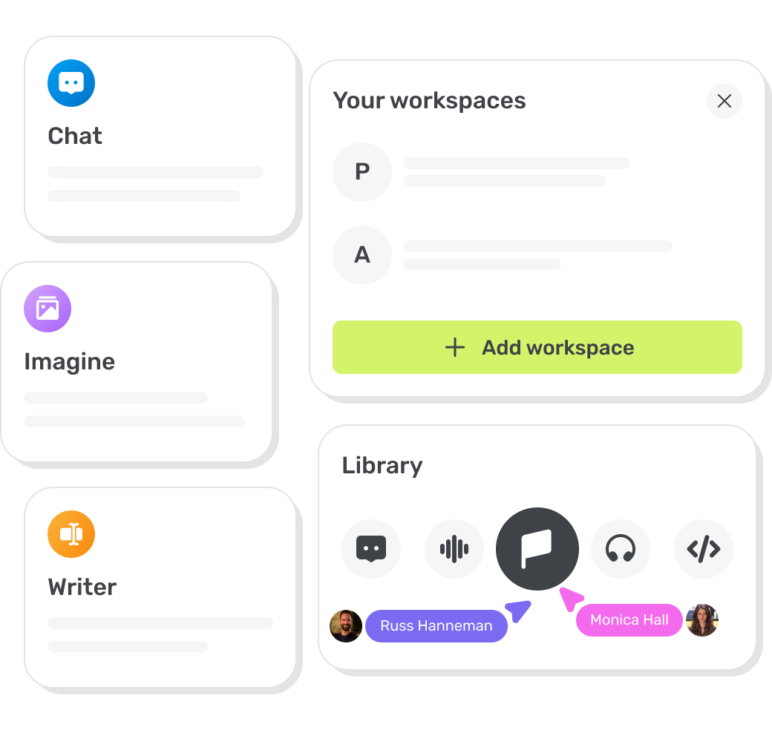This screenshot has width=772, height=730.
Task: Open the Imagine card title
Action: (x=70, y=362)
